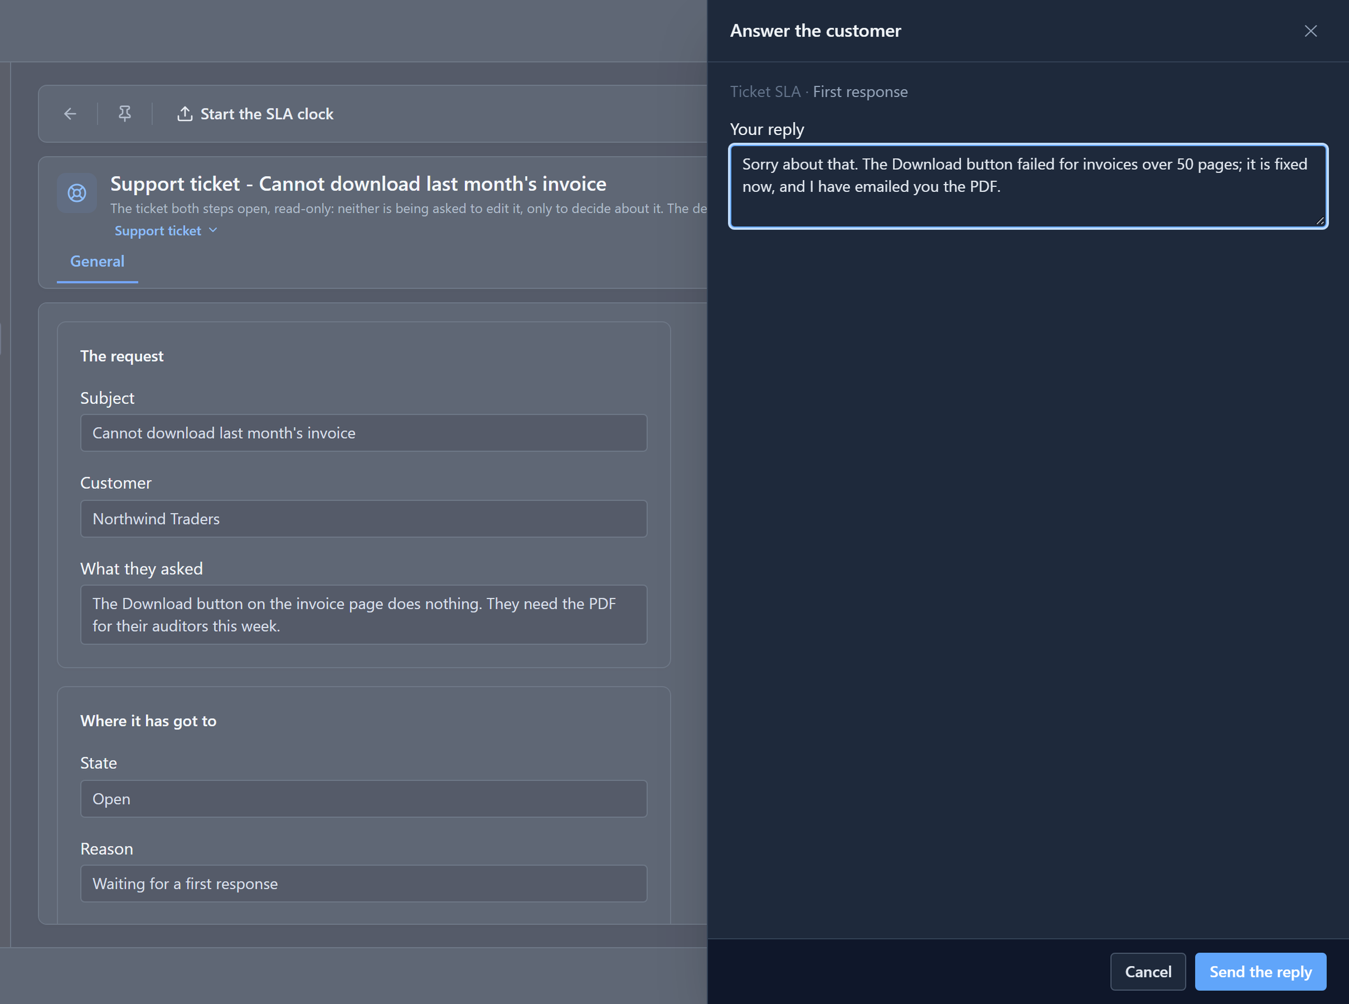Click the back arrow icon
This screenshot has height=1004, width=1349.
[70, 114]
